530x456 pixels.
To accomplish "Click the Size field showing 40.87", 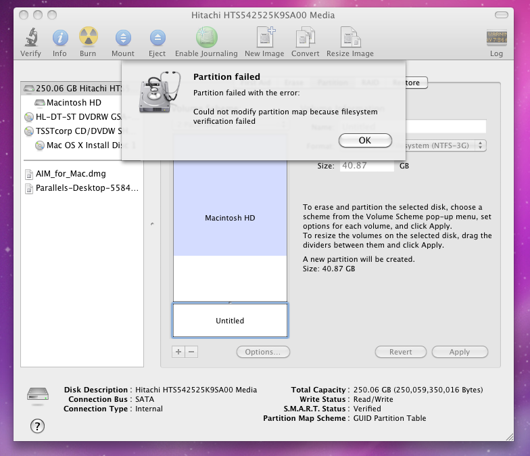I will coord(366,166).
